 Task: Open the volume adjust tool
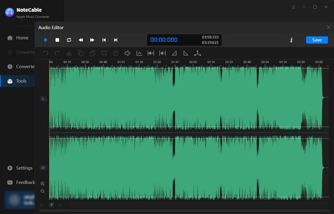(x=127, y=53)
